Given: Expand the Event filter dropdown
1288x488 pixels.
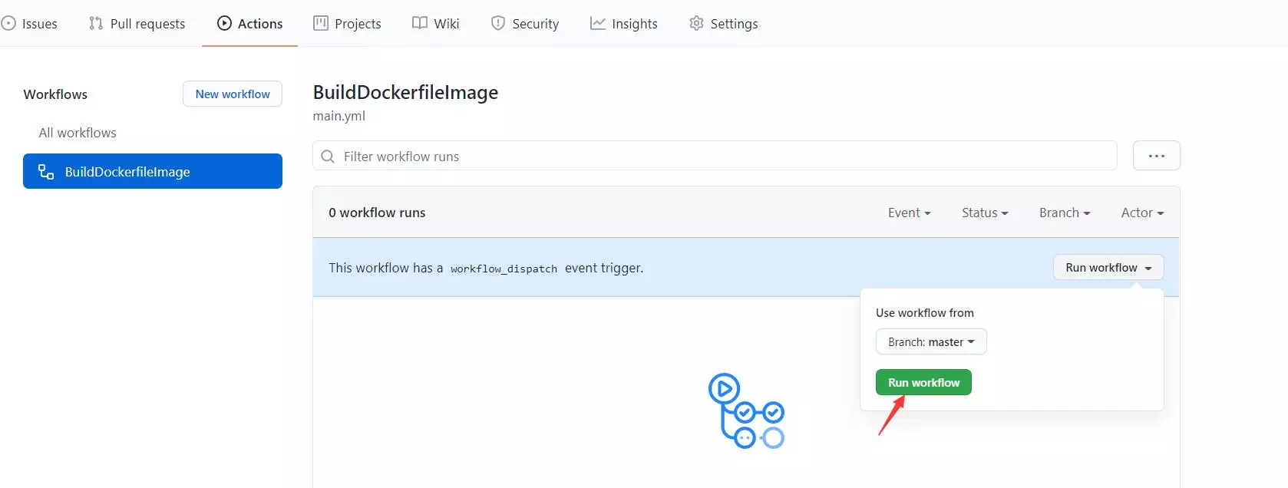Looking at the screenshot, I should 910,213.
